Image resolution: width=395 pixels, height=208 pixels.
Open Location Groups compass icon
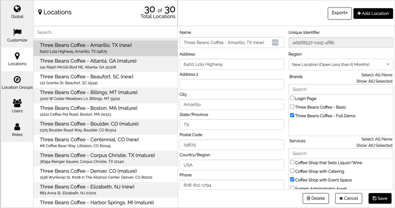pyautogui.click(x=17, y=79)
